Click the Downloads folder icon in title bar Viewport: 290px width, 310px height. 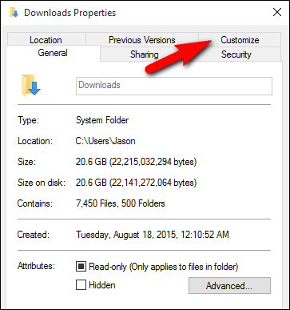14,13
